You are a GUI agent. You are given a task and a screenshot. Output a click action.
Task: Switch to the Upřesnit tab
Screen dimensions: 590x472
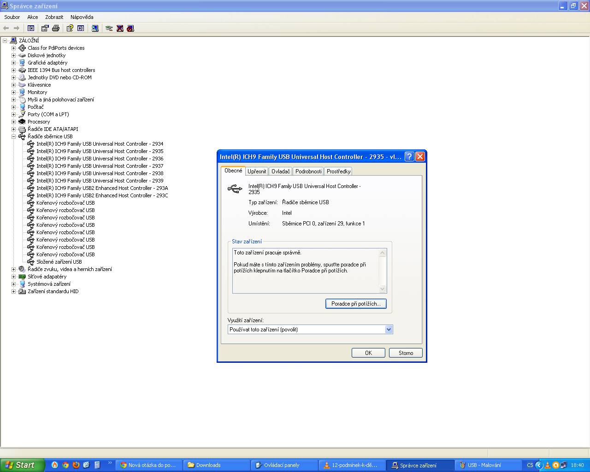pos(257,171)
